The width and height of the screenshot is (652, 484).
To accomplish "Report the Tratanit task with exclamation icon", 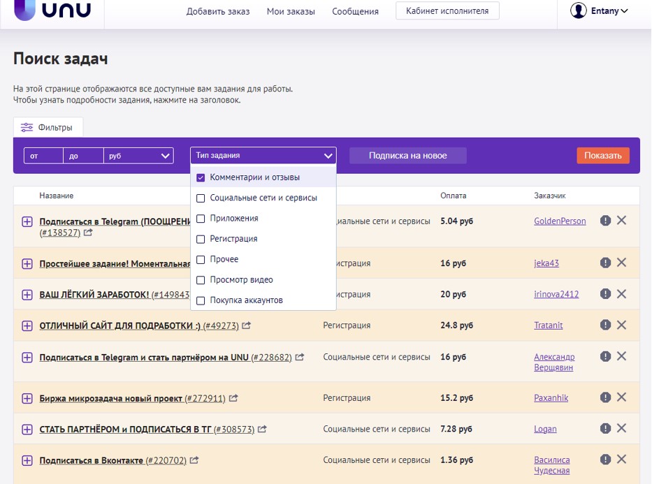I will [605, 325].
